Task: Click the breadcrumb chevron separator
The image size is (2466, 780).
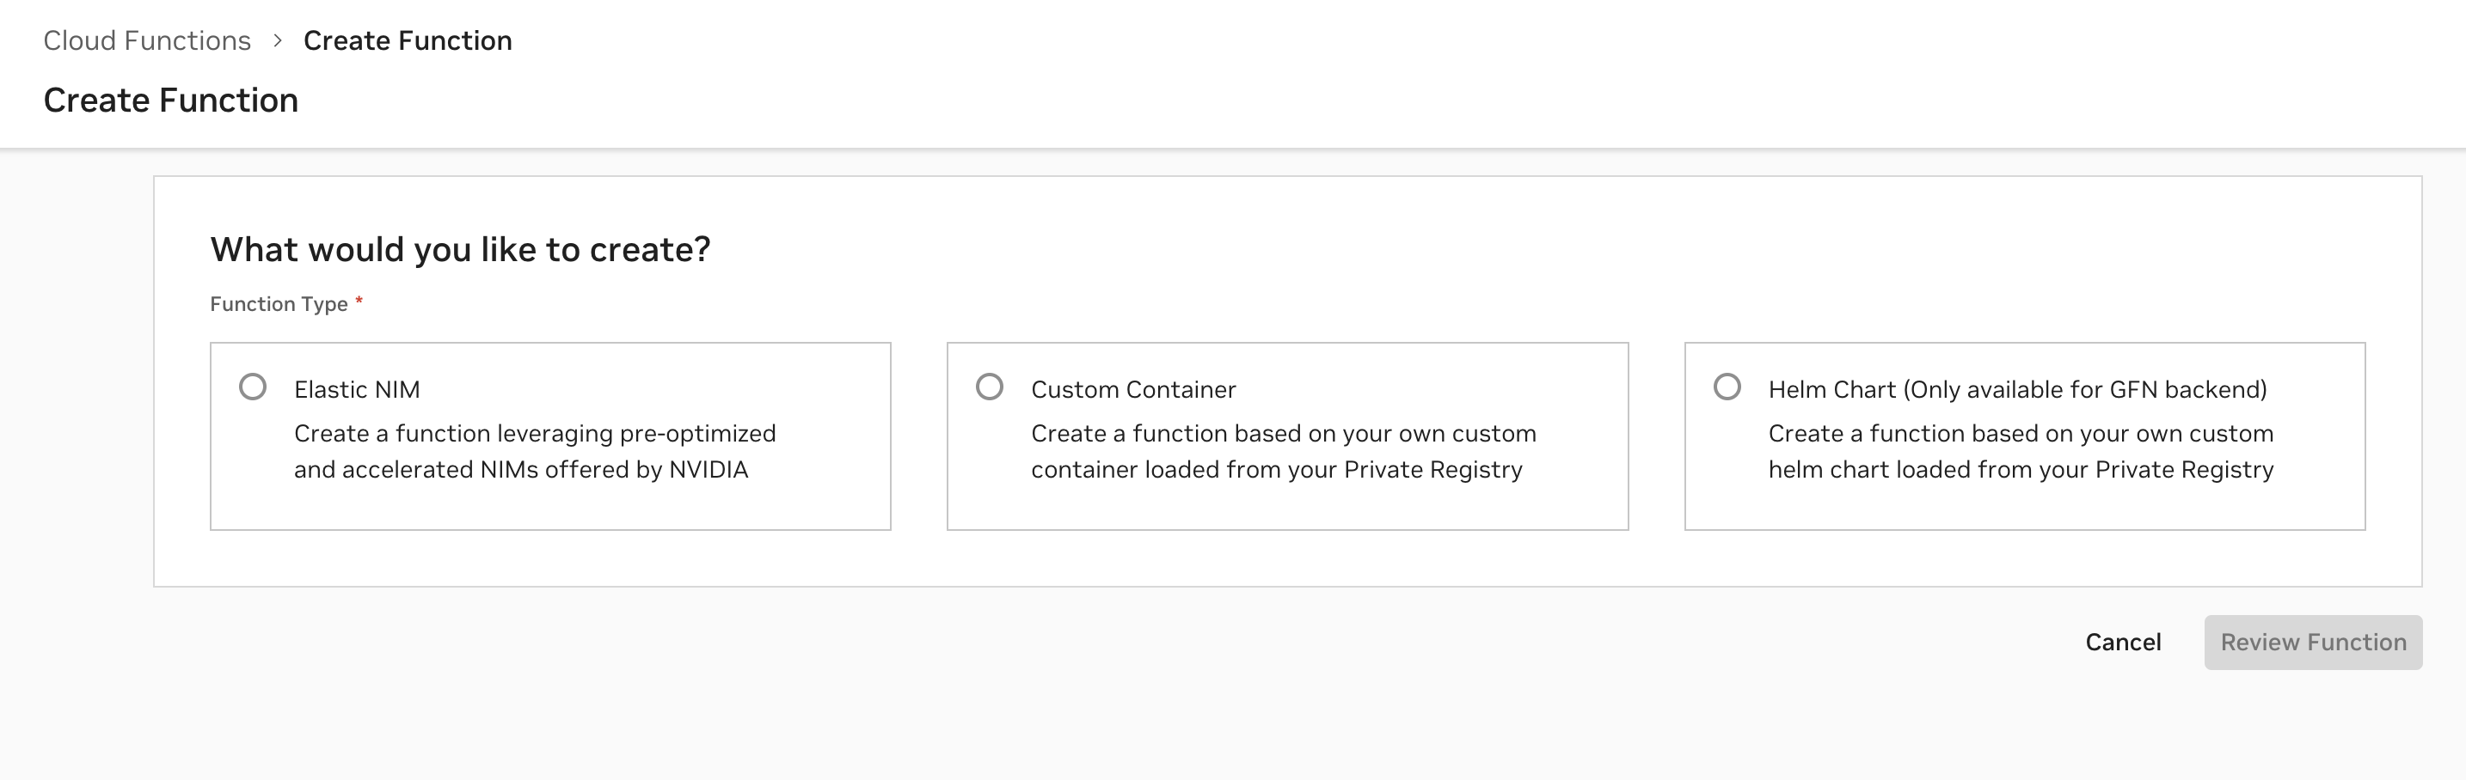Action: click(278, 40)
